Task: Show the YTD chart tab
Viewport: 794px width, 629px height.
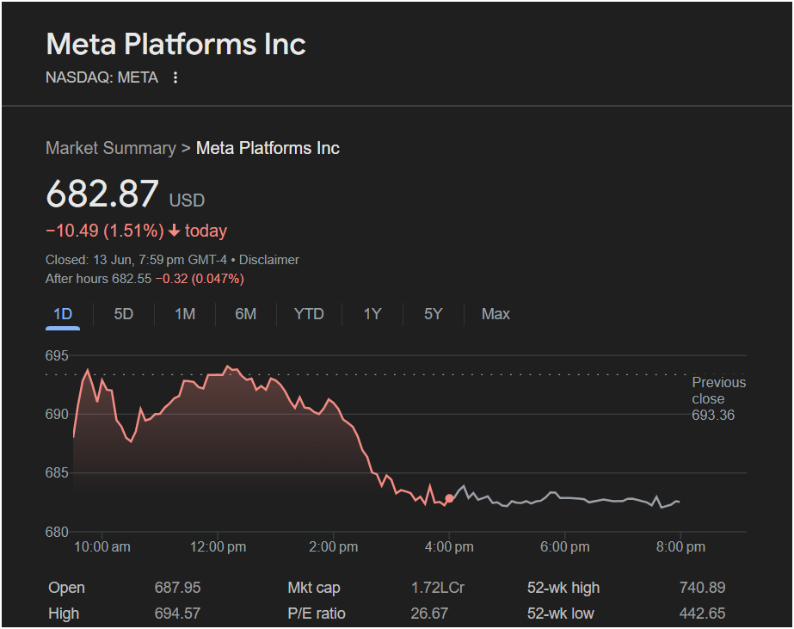Action: (309, 314)
